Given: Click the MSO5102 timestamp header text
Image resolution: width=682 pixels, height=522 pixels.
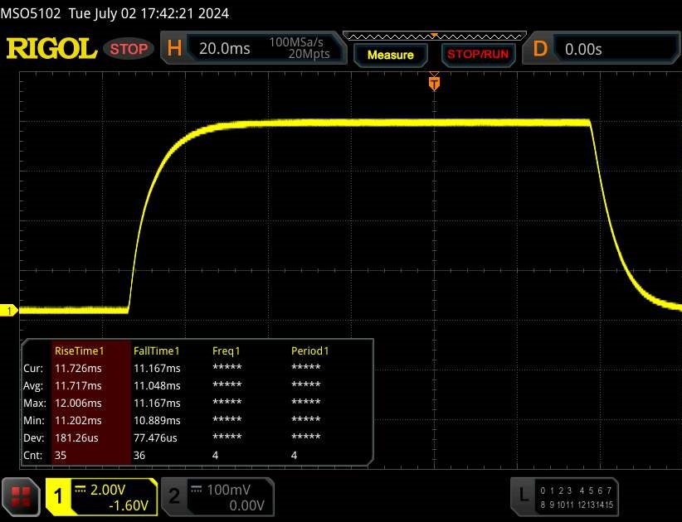Looking at the screenshot, I should coord(114,13).
